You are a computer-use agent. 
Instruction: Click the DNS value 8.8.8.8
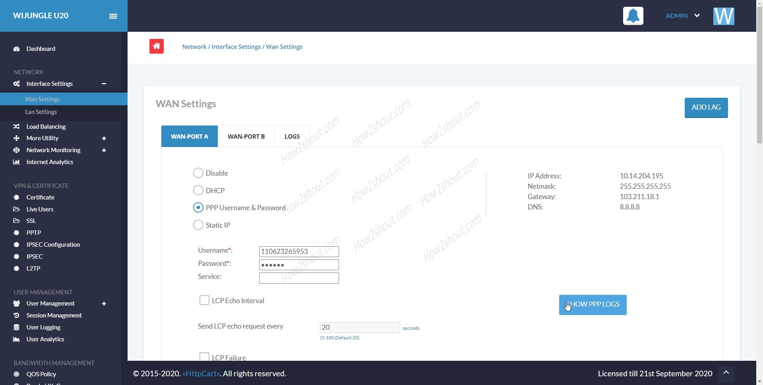pyautogui.click(x=630, y=207)
